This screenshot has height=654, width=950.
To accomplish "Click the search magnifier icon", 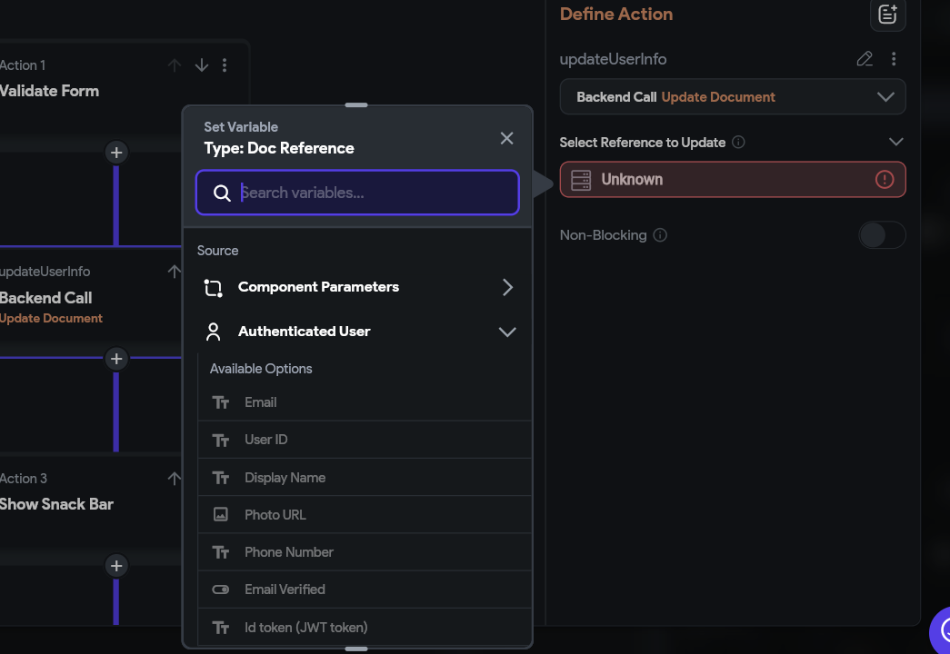I will click(x=223, y=193).
